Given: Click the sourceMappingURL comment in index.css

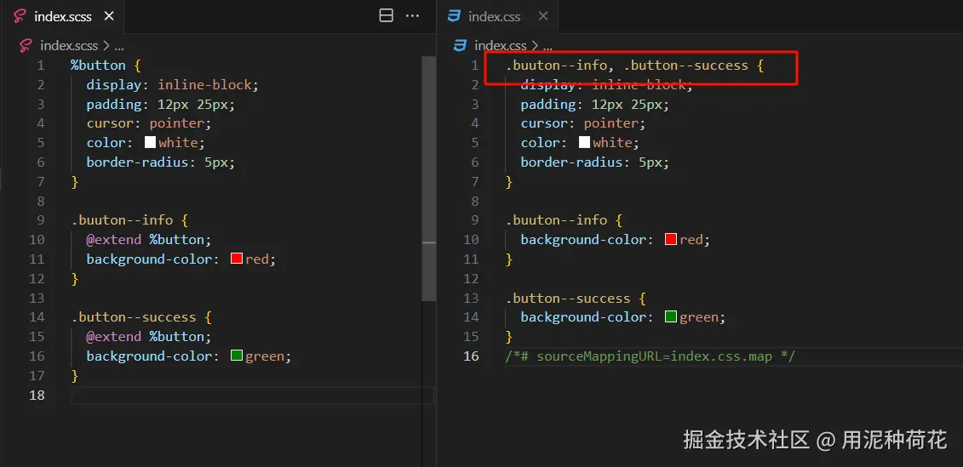Looking at the screenshot, I should pos(651,356).
